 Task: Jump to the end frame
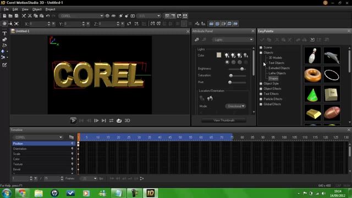(104, 120)
